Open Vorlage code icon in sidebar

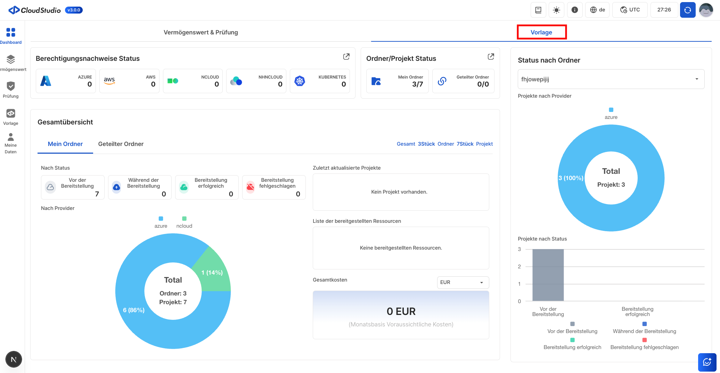tap(11, 113)
